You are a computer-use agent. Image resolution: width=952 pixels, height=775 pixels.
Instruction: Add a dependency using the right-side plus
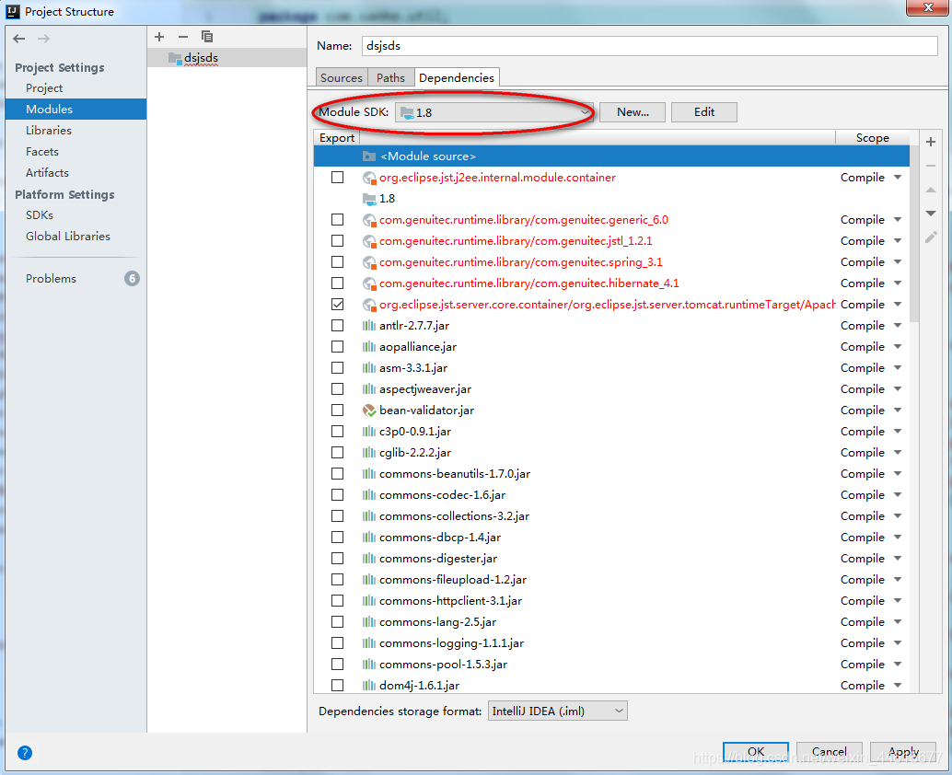[x=930, y=142]
